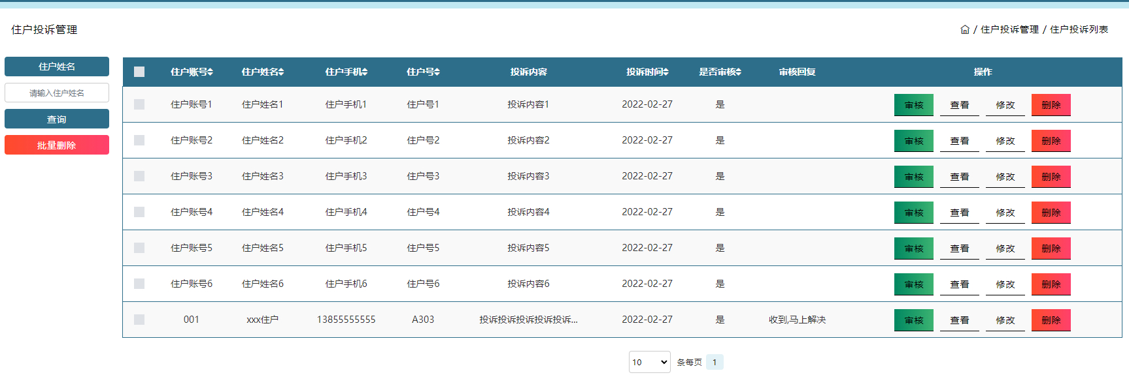Click the 审核回复 column header

[797, 72]
